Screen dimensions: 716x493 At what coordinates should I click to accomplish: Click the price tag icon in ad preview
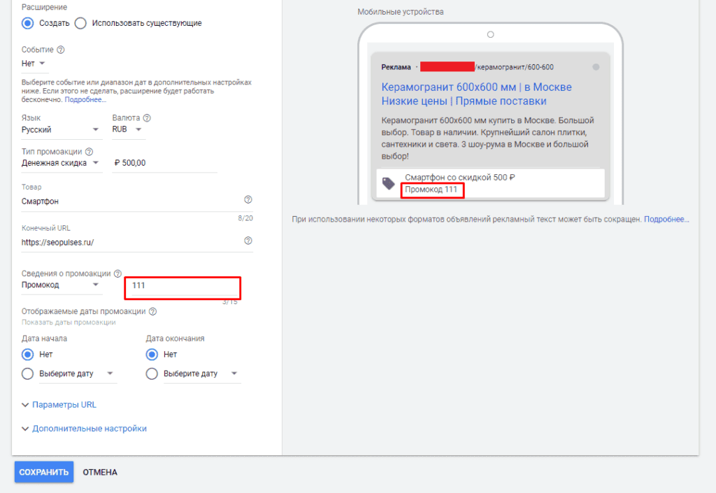tap(389, 183)
